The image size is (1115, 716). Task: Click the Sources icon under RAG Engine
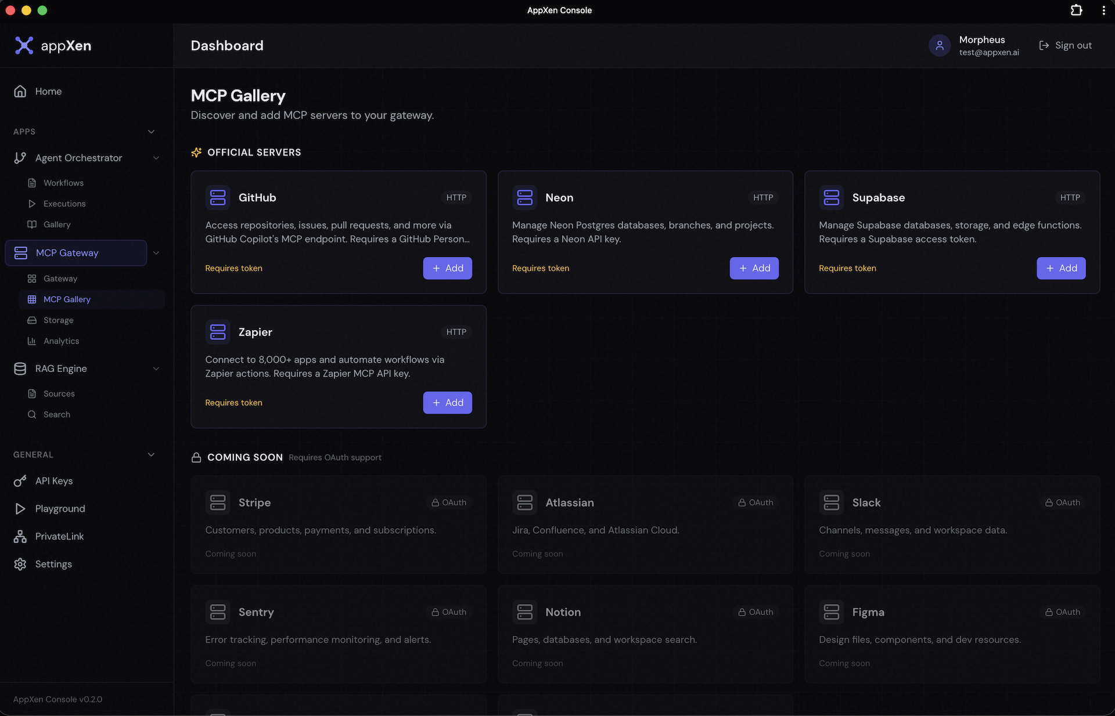point(32,393)
